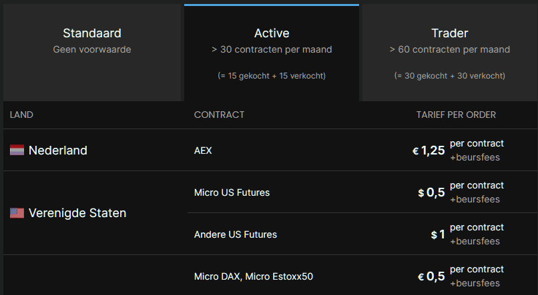
Task: Click +beursfees for Andere US Futures
Action: pos(475,242)
